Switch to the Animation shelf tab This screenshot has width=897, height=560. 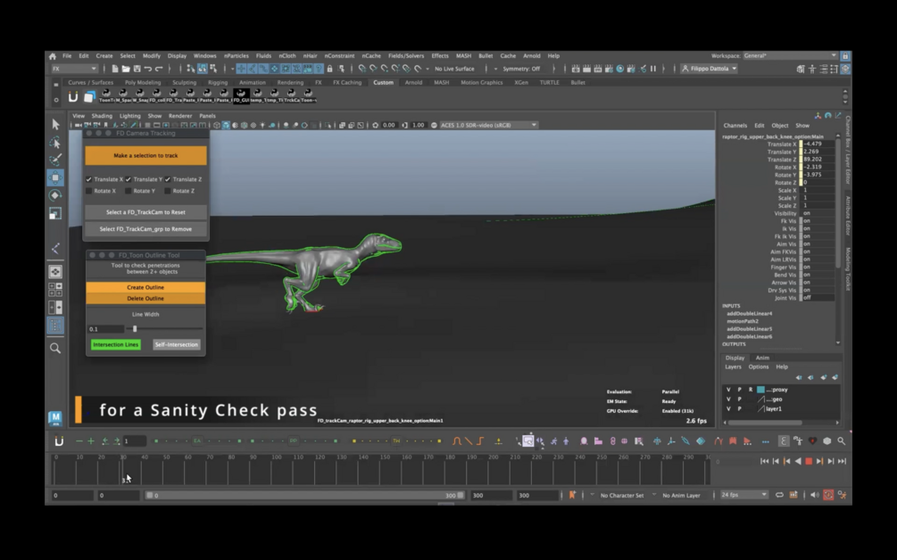click(x=253, y=82)
